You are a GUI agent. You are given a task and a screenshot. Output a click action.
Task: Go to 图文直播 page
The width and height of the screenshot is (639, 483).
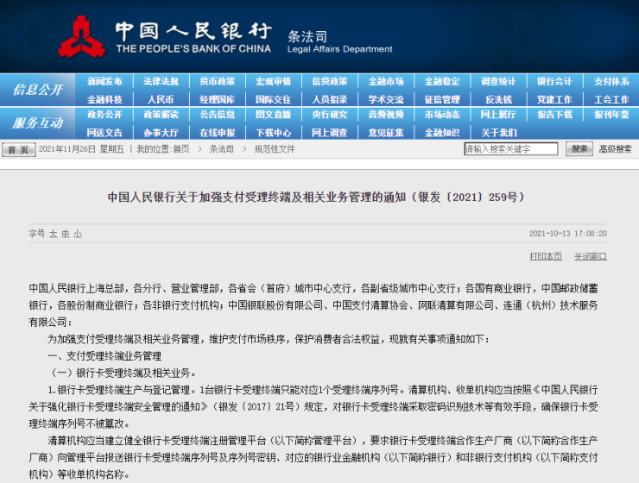tap(274, 115)
